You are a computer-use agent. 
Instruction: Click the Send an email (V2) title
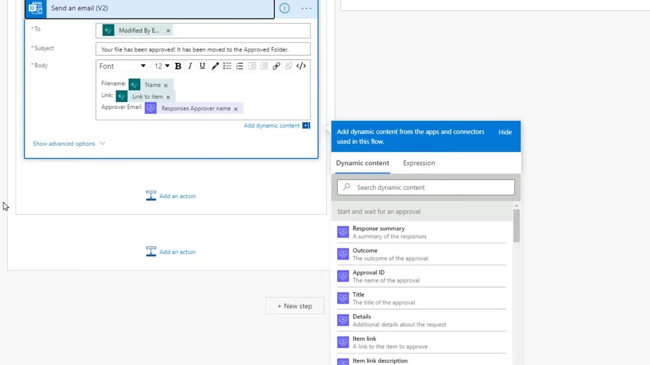click(x=79, y=8)
